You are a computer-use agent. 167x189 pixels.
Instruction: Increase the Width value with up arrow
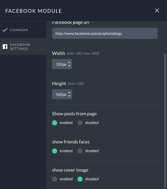point(69,62)
